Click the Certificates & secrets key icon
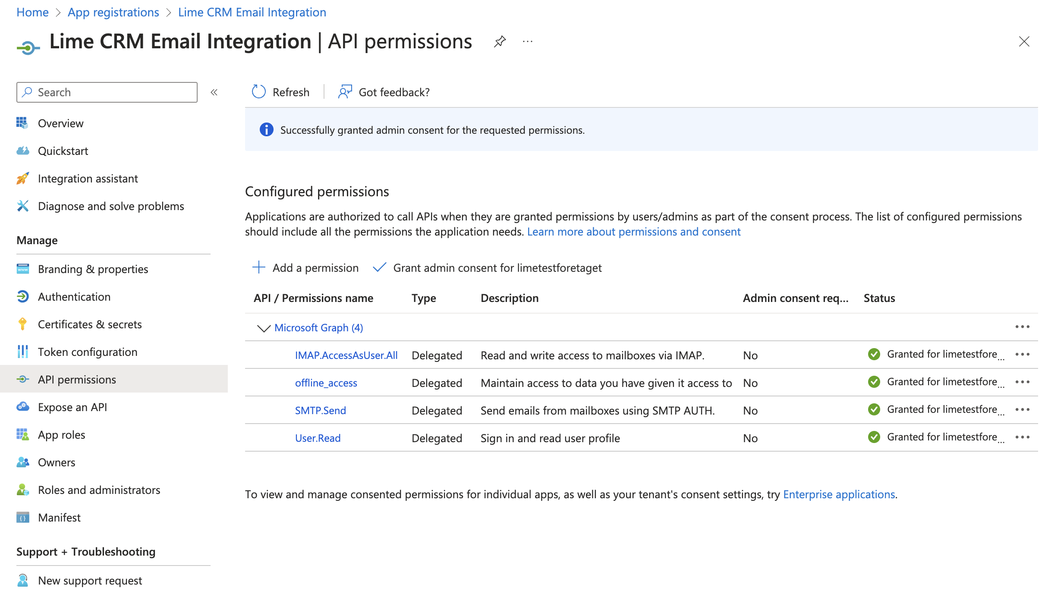The image size is (1045, 616). tap(22, 324)
